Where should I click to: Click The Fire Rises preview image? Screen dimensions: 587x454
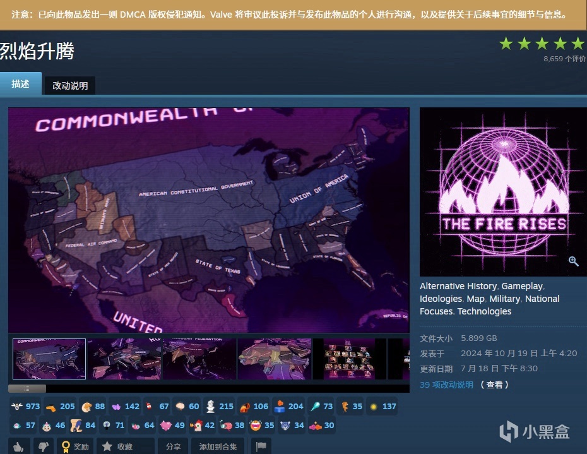[x=503, y=192]
